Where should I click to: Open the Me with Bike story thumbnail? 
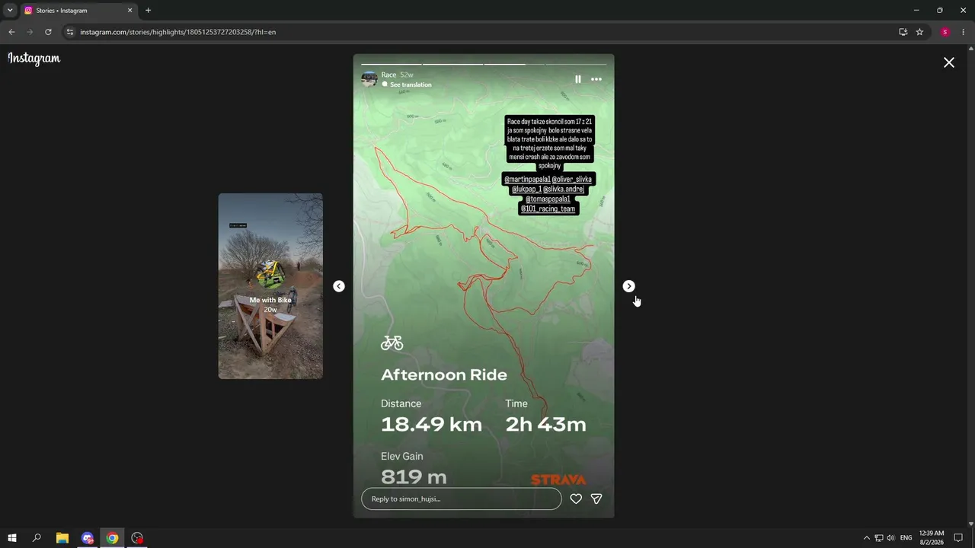click(x=270, y=286)
